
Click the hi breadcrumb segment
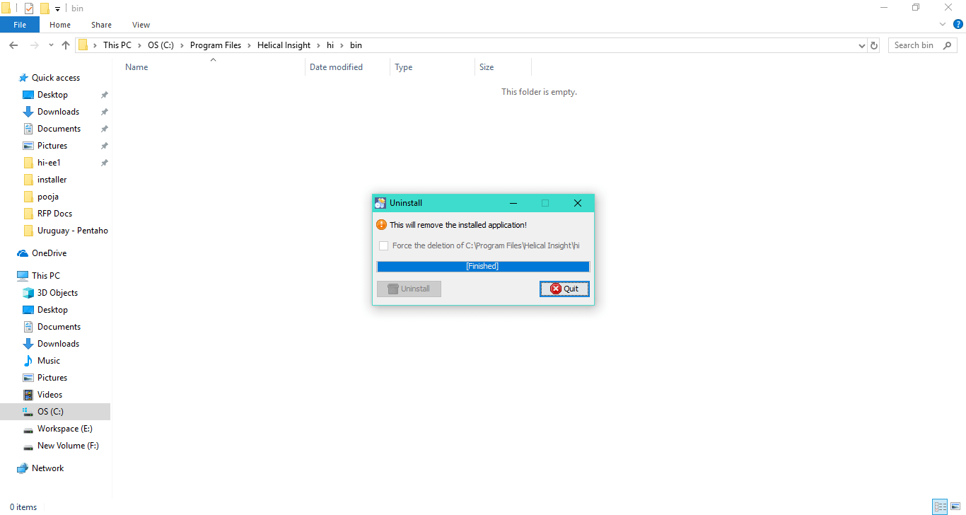pyautogui.click(x=330, y=45)
